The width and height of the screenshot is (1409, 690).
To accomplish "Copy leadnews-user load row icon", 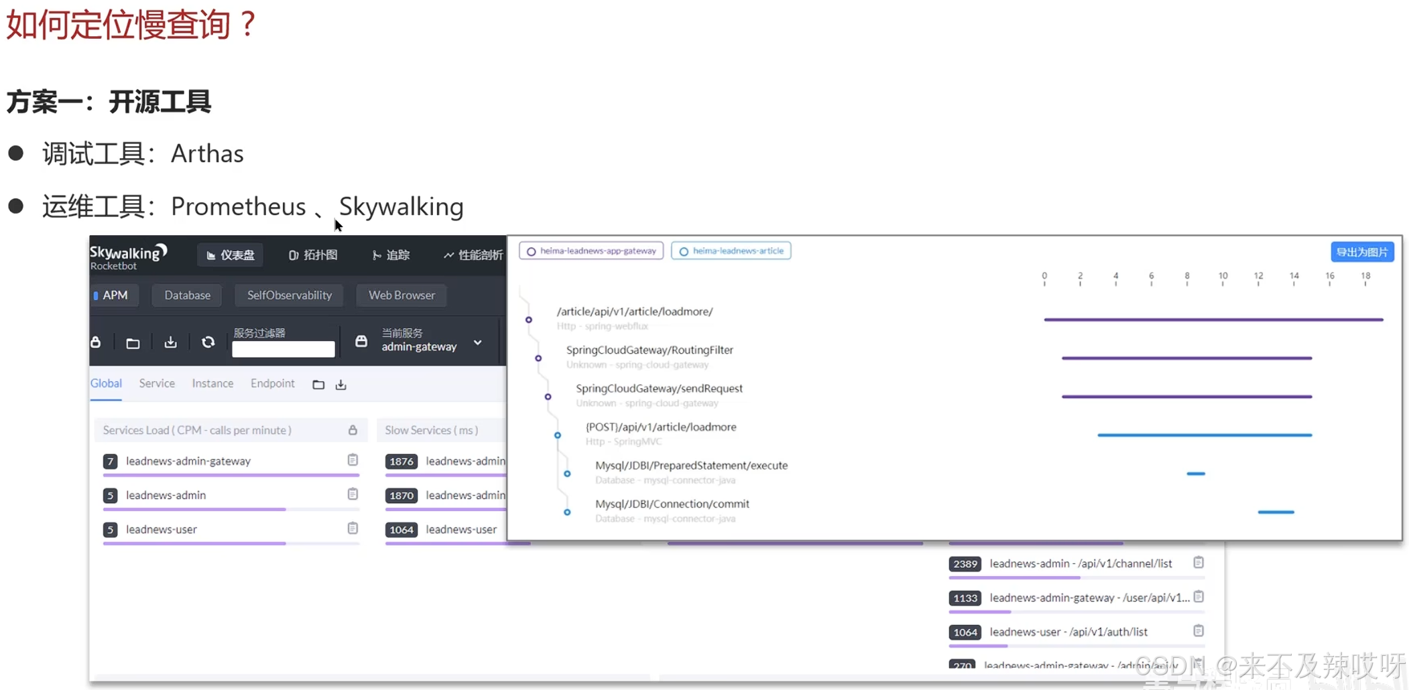I will (353, 529).
